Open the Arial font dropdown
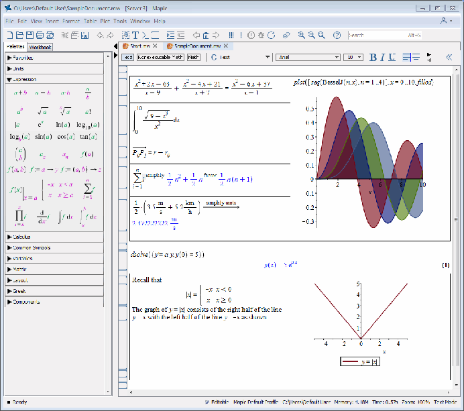 [338, 58]
